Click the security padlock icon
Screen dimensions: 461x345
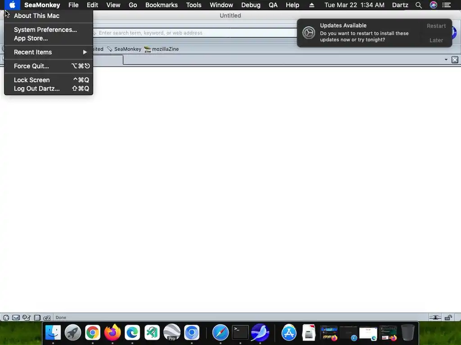[x=448, y=318]
